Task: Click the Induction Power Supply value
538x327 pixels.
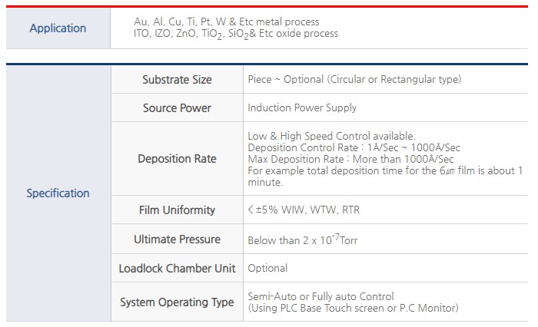Action: coord(302,108)
